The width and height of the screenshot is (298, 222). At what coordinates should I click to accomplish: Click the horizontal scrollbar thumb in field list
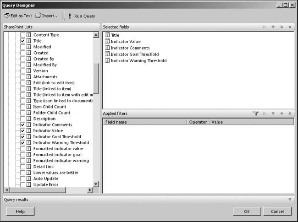pyautogui.click(x=38, y=190)
